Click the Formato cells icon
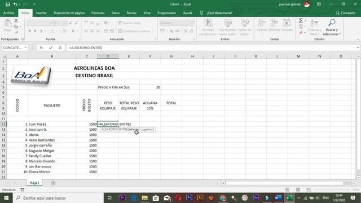Viewport: 361px width, 203px height. tap(287, 23)
